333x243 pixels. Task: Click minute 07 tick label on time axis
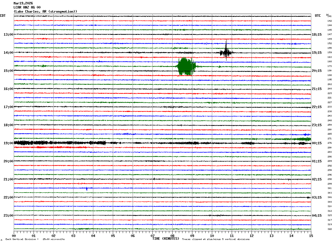click(x=152, y=236)
